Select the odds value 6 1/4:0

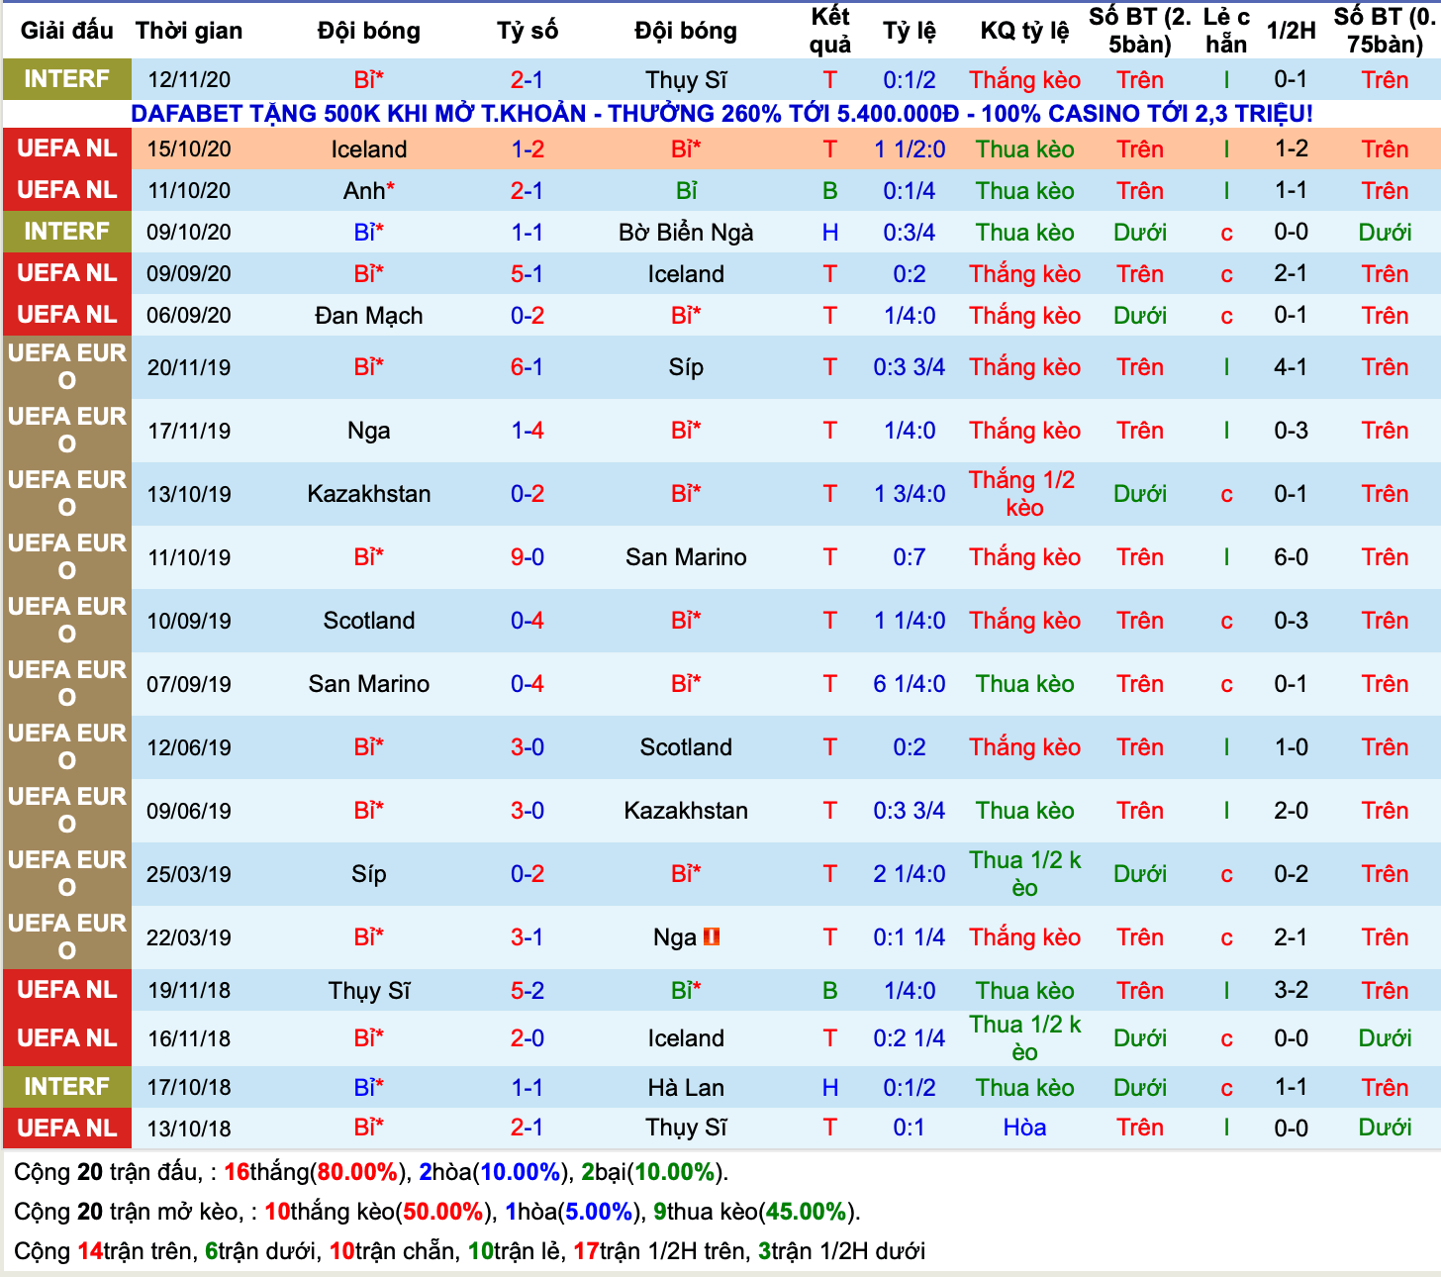coord(909,684)
